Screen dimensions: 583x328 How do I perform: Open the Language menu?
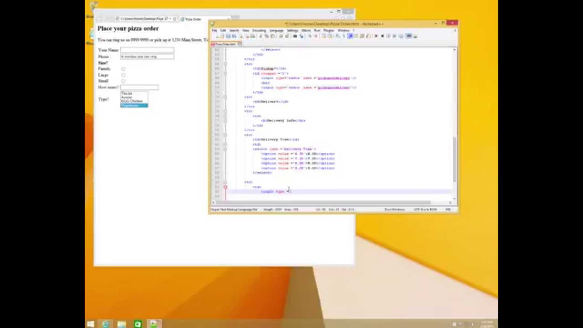click(x=276, y=31)
